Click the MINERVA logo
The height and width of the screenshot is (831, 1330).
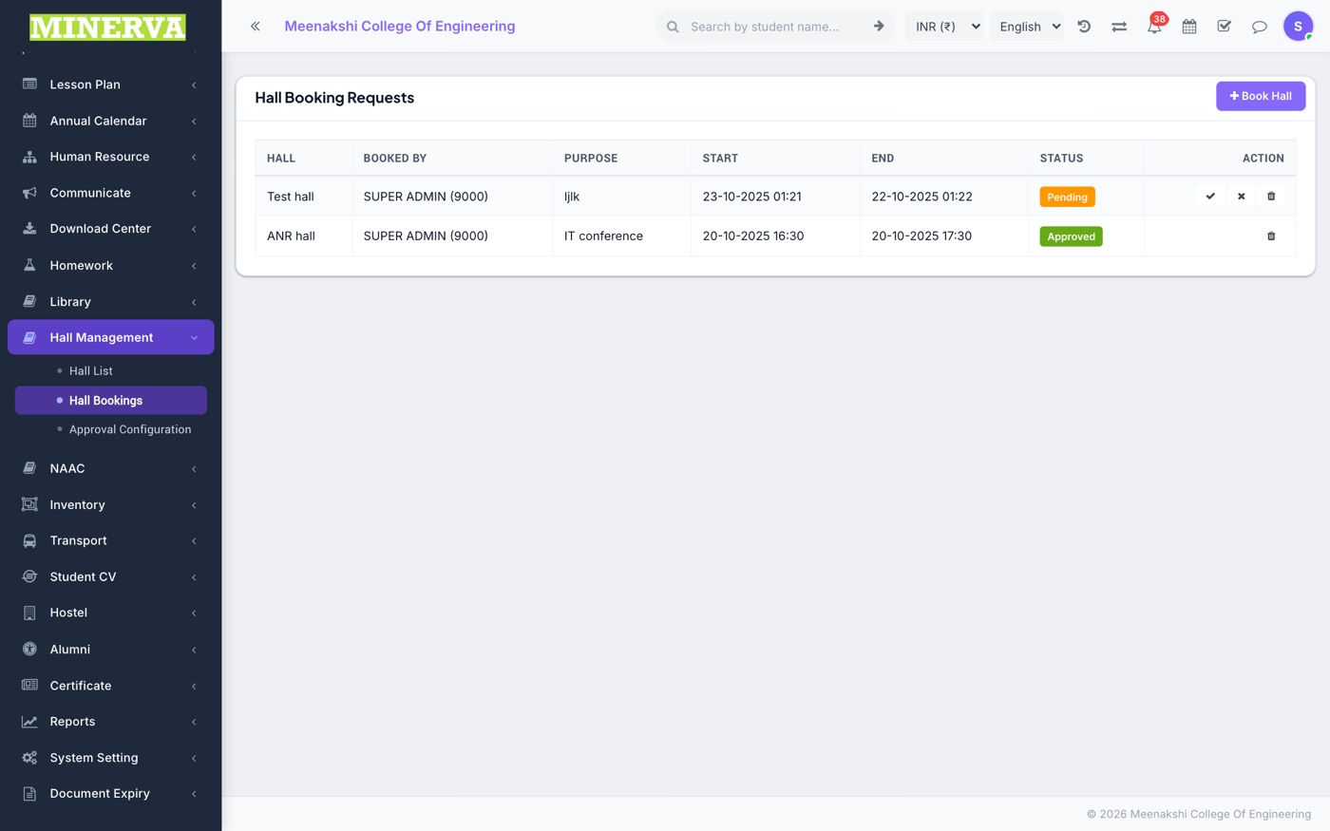pos(107,27)
